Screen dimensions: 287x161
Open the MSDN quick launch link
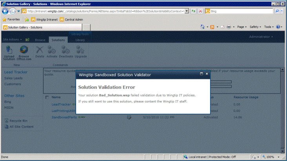coord(9,108)
